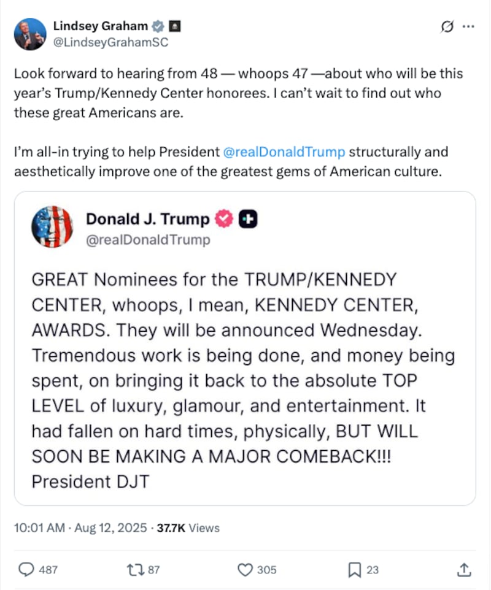Image resolution: width=491 pixels, height=590 pixels.
Task: Open the more options ellipsis menu
Action: [468, 26]
